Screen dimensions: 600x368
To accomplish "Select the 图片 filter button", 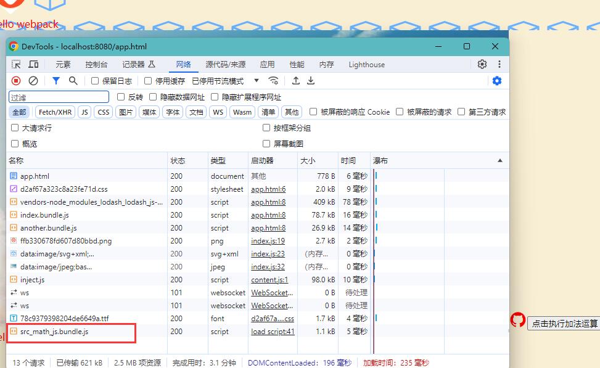I will pyautogui.click(x=126, y=112).
